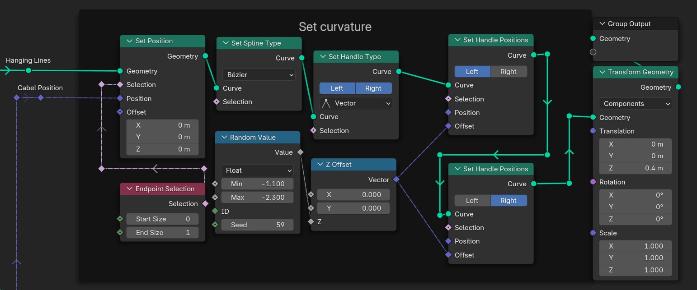Click Translation Y field in Transform Geometry
This screenshot has height=290, width=697.
(x=635, y=156)
